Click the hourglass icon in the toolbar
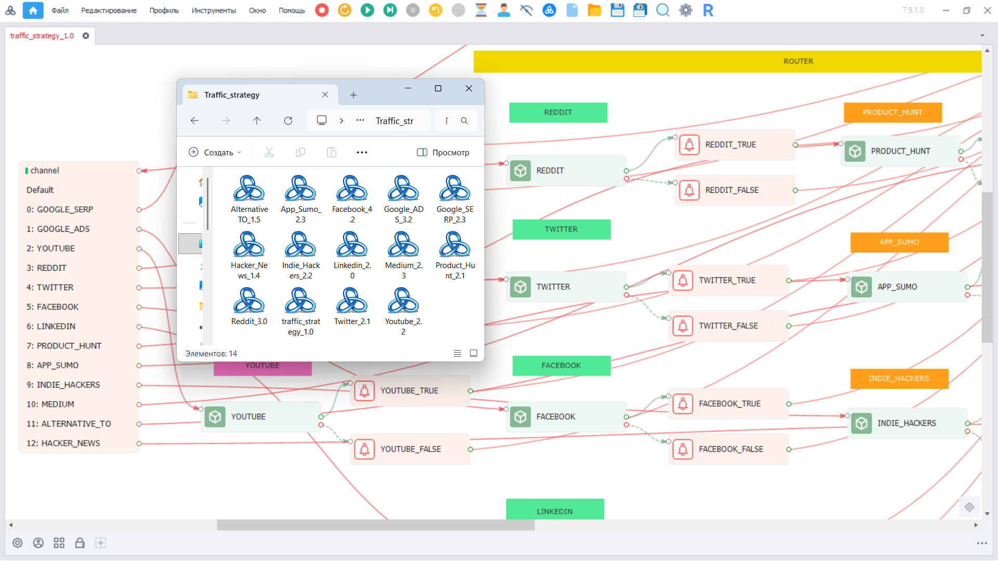Viewport: 998px width, 561px height. tap(481, 10)
